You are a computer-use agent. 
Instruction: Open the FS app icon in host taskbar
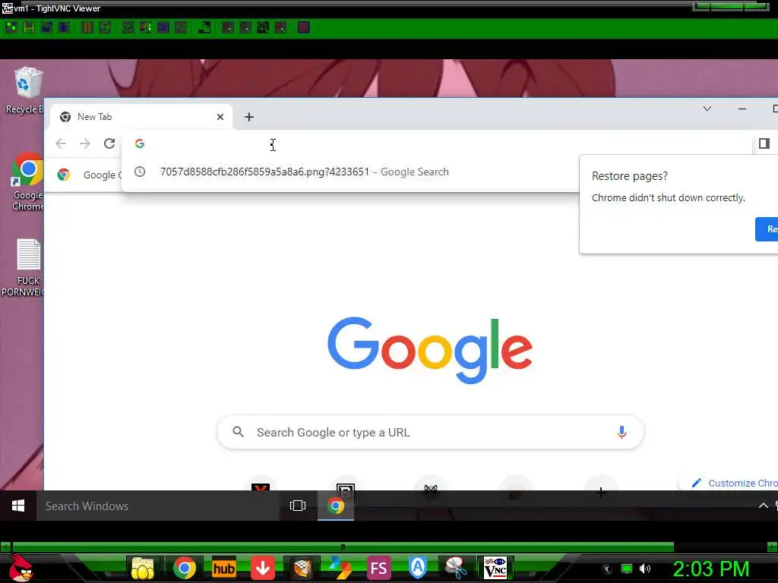click(379, 568)
